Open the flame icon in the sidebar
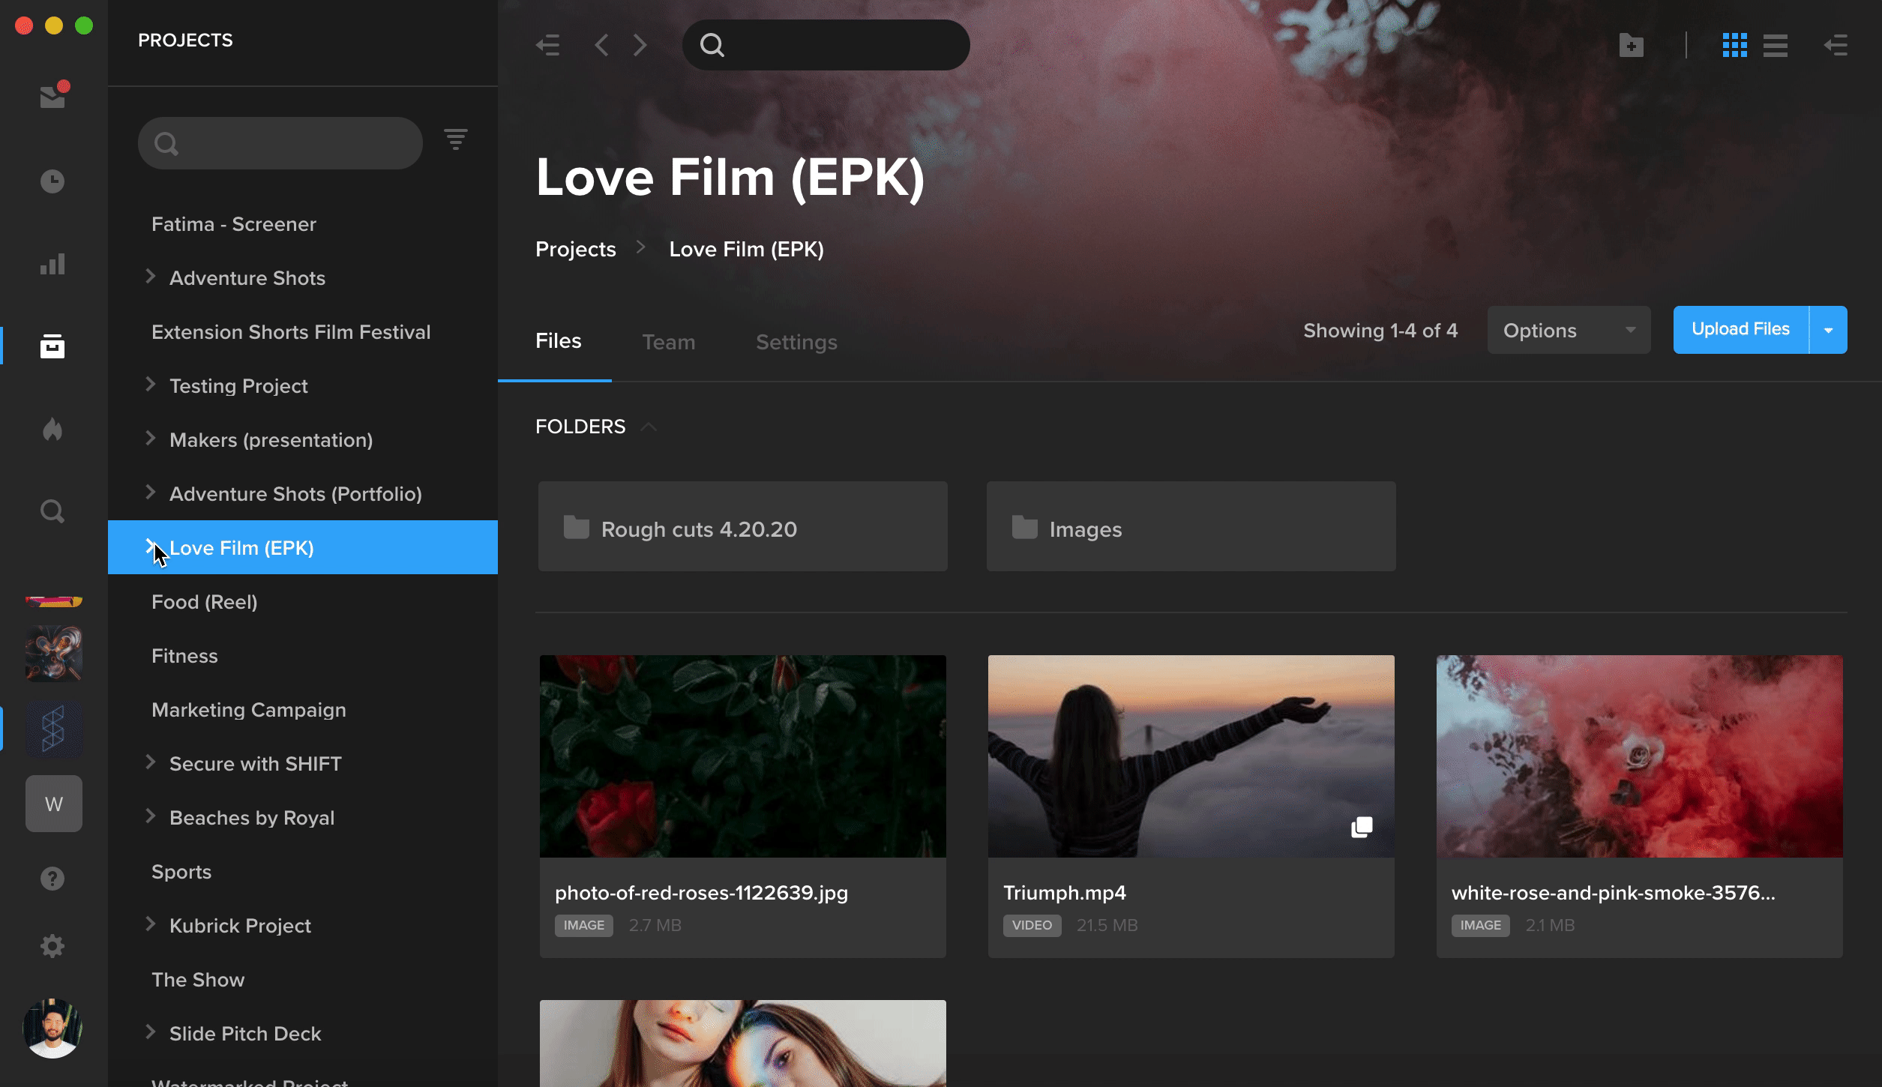Viewport: 1882px width, 1087px height. coord(52,429)
